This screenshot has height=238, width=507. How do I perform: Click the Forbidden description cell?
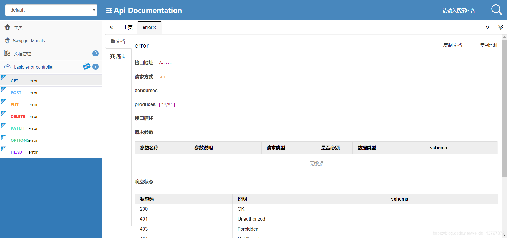coord(309,229)
